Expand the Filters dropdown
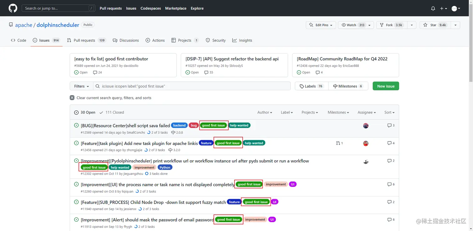Screen dimensions: 473x231 pos(81,86)
